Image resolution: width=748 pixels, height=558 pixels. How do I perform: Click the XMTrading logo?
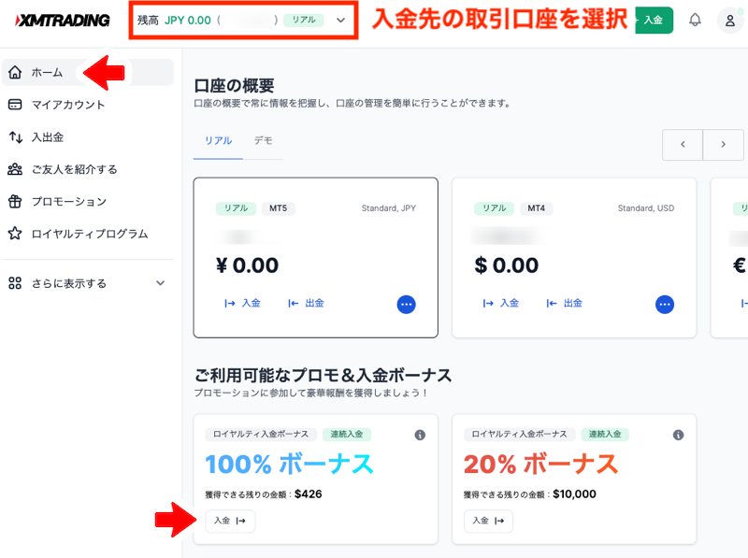(63, 20)
